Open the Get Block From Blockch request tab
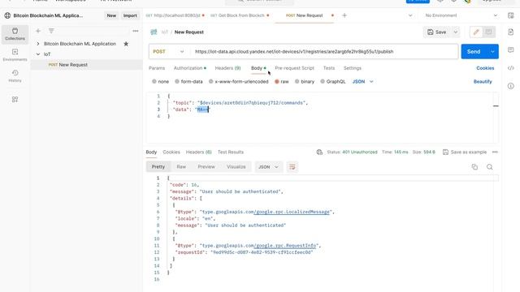Screen dimensions: 520x292 pos(240,15)
